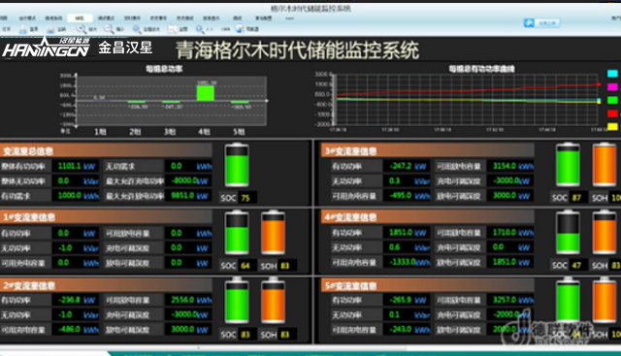Screen dimensions: 621x356
Task: Click the user login icon in toolbar
Action: [23, 29]
